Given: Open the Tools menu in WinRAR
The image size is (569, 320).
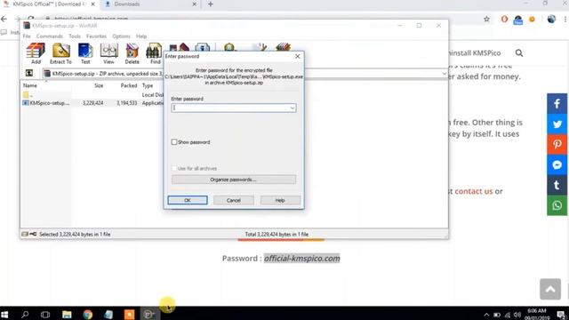Looking at the screenshot, I should (75, 36).
